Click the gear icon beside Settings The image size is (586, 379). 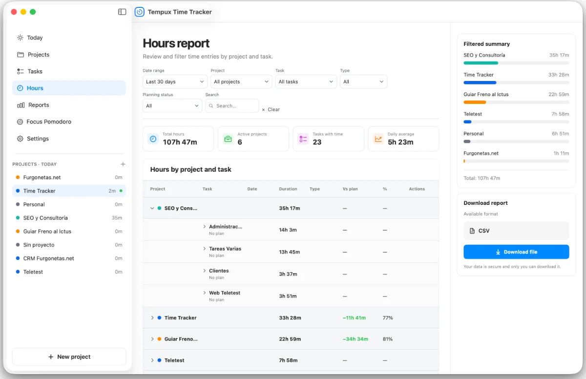tap(20, 139)
